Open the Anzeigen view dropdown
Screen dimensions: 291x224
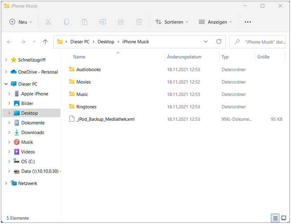215,22
